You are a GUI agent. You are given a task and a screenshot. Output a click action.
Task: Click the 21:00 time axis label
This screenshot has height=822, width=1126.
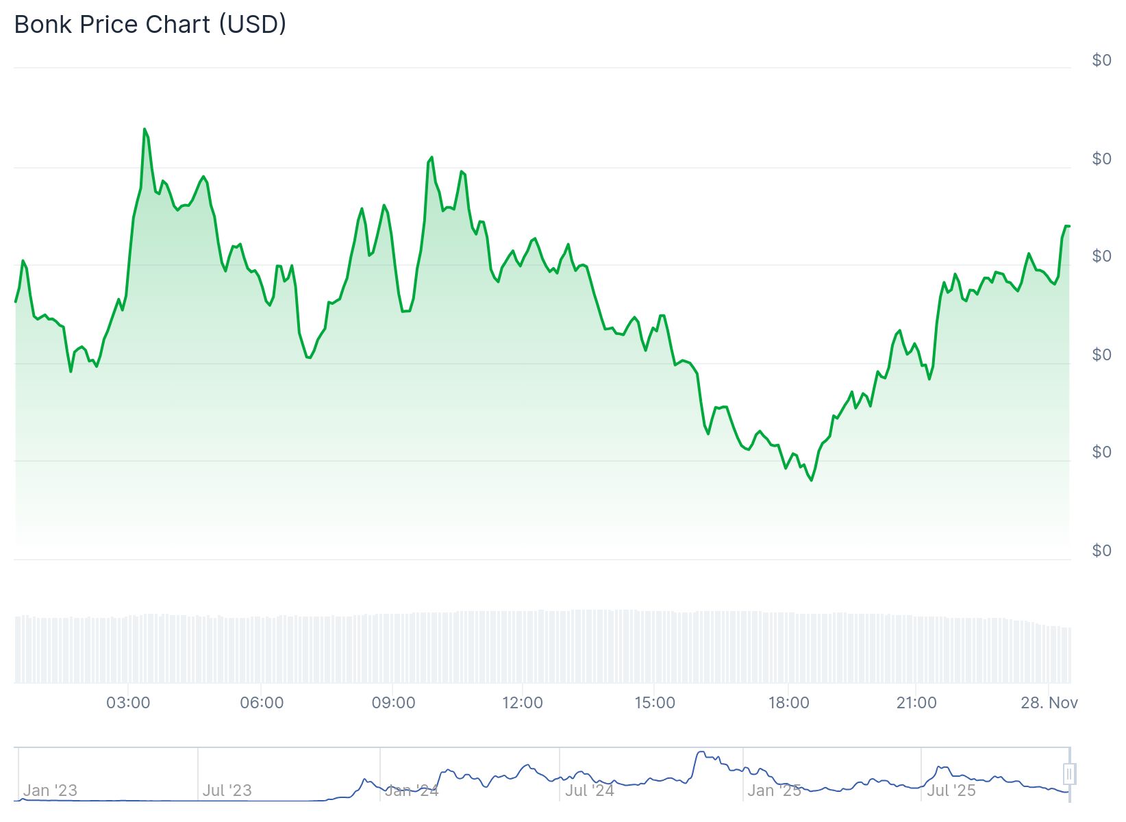(916, 703)
